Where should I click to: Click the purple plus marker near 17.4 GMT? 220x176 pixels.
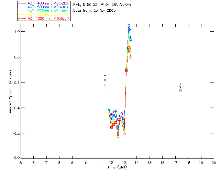(x=180, y=84)
